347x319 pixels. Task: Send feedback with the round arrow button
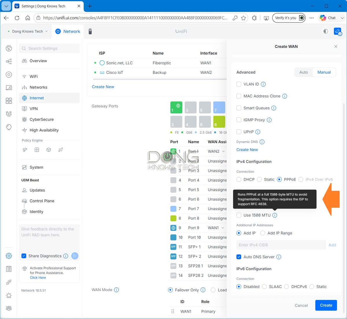pos(75,256)
